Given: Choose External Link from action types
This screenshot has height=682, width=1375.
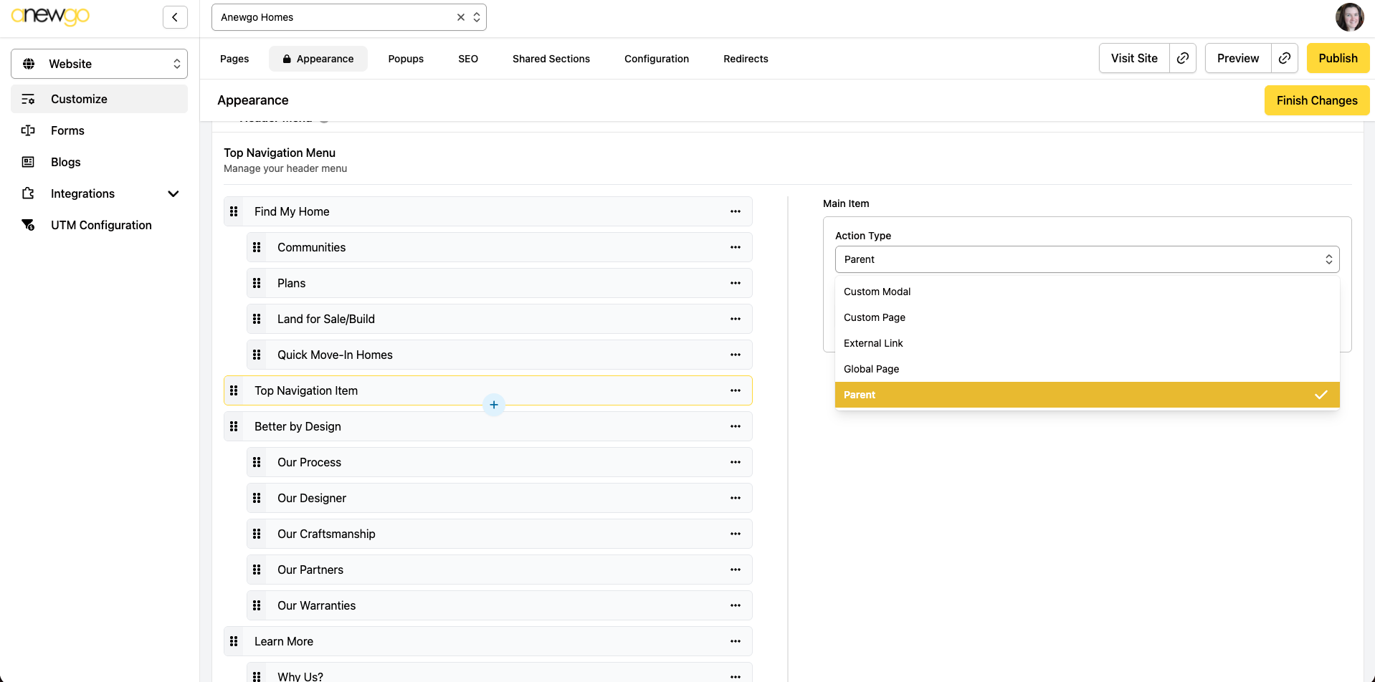Looking at the screenshot, I should (x=873, y=343).
